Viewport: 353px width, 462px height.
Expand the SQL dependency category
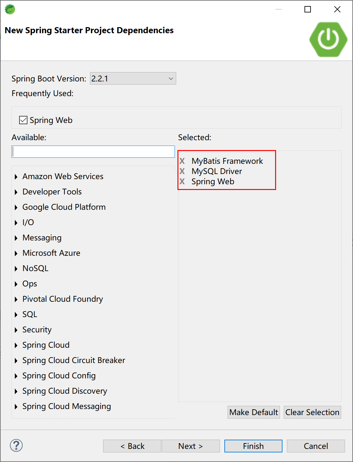16,314
